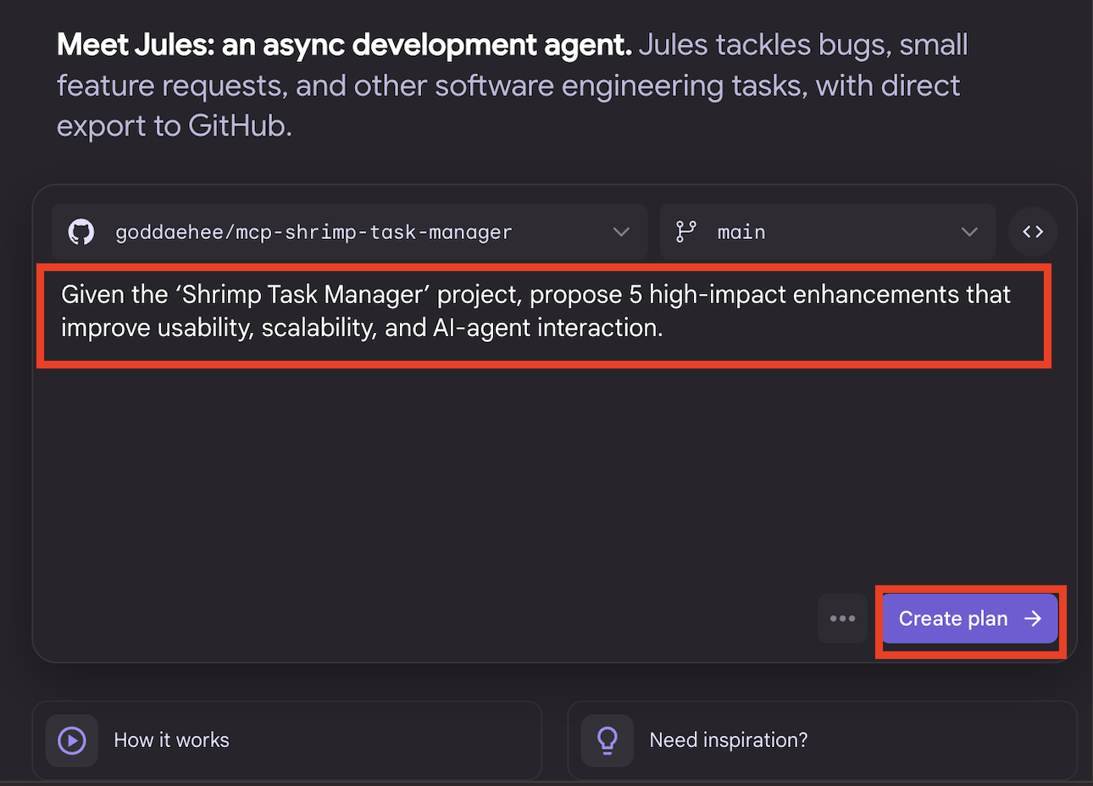The height and width of the screenshot is (786, 1093).
Task: Open the goddaehee/mcp-shrimp-task-manager repository dropdown
Action: pos(349,231)
